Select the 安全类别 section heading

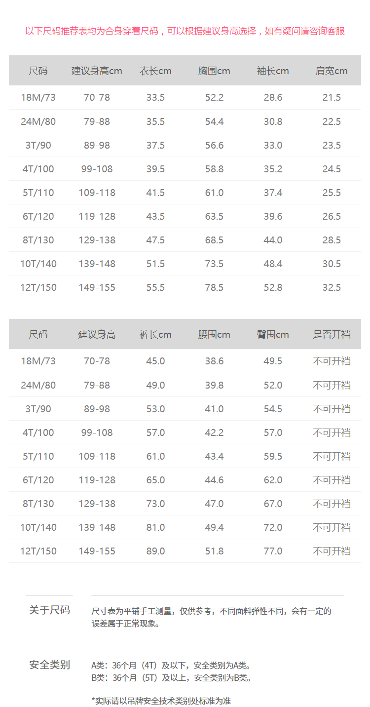pos(49,665)
